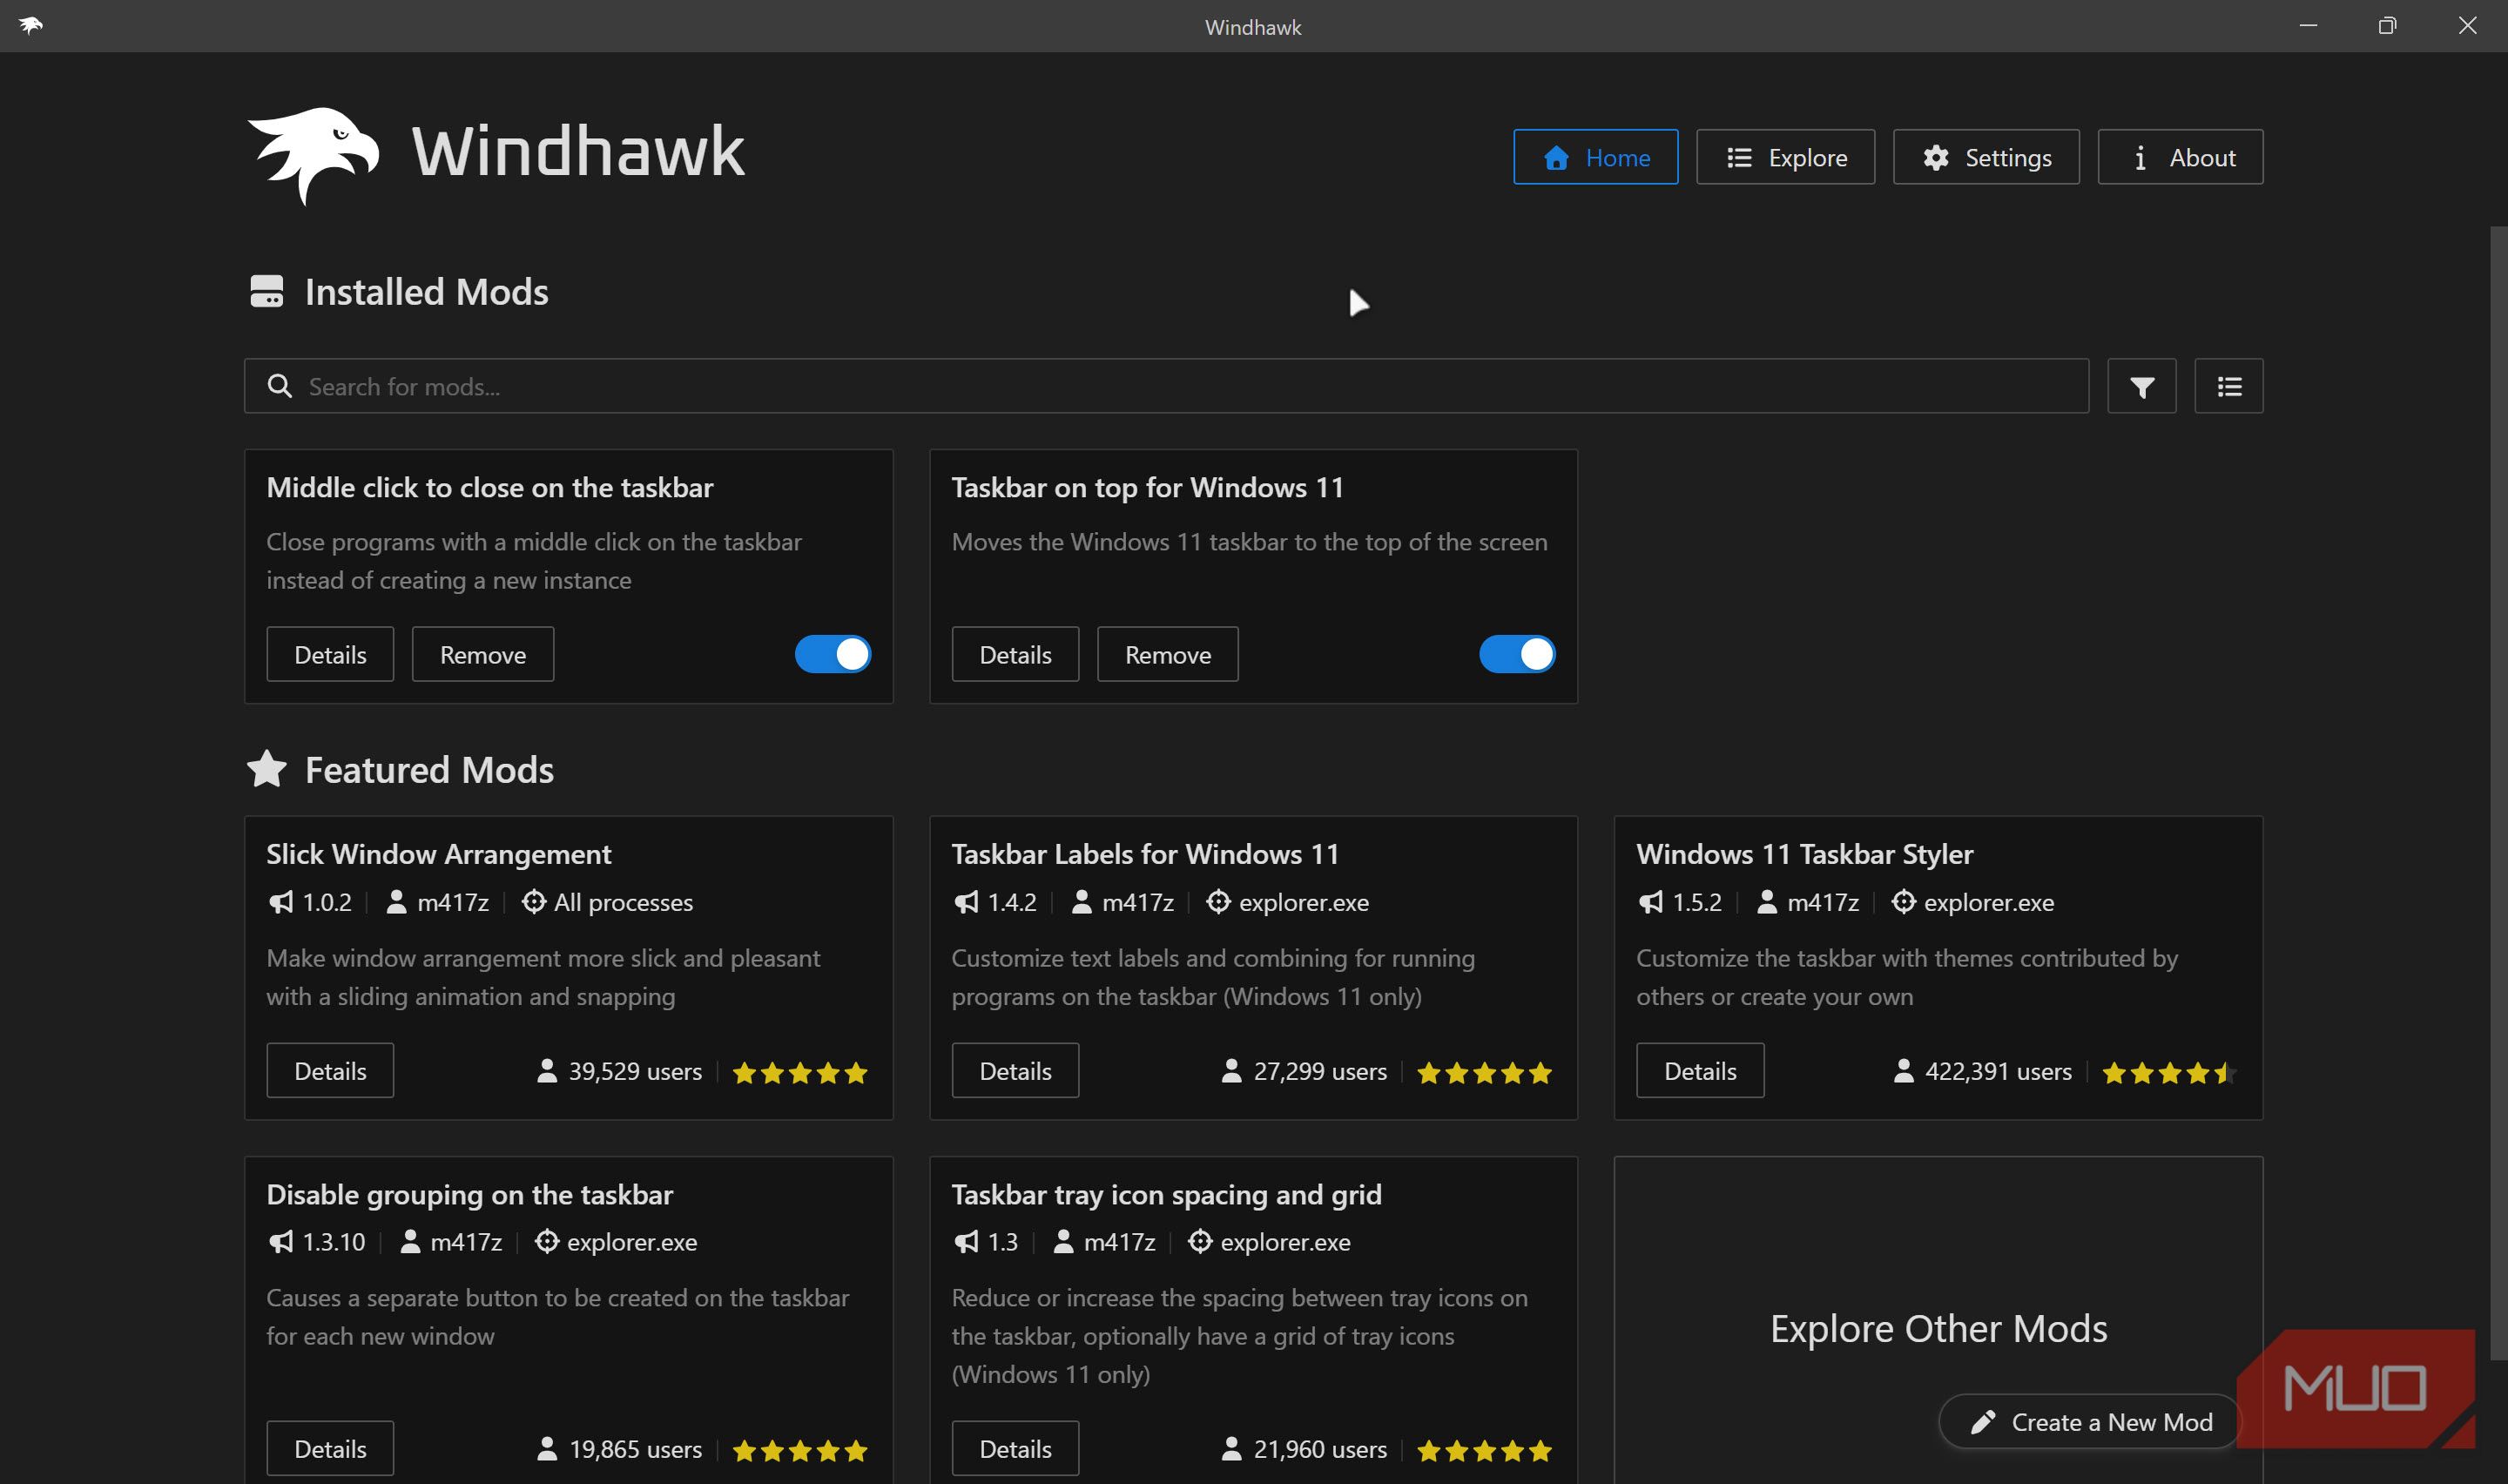Remove Middle click to close mod
The width and height of the screenshot is (2508, 1484).
[482, 654]
